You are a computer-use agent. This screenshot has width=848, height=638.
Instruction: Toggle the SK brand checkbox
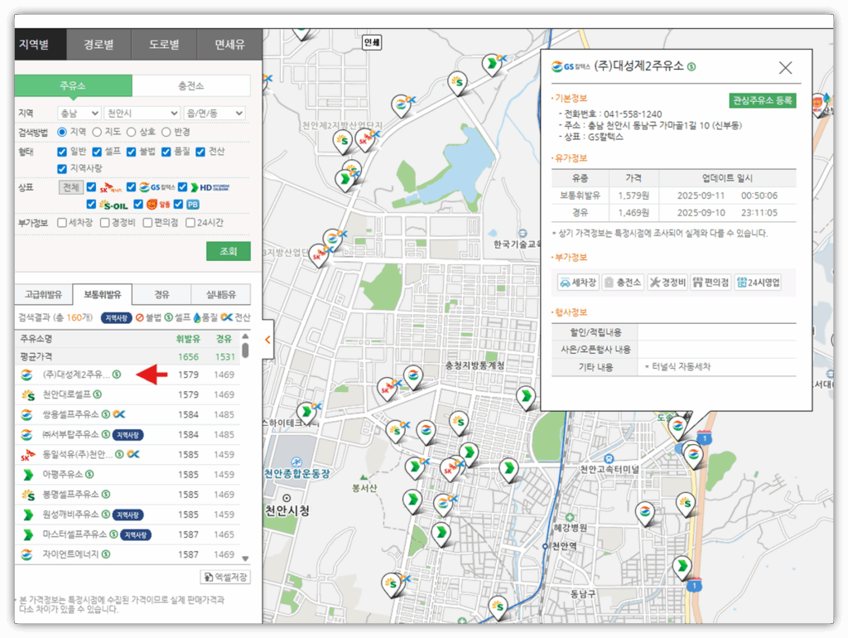(91, 187)
